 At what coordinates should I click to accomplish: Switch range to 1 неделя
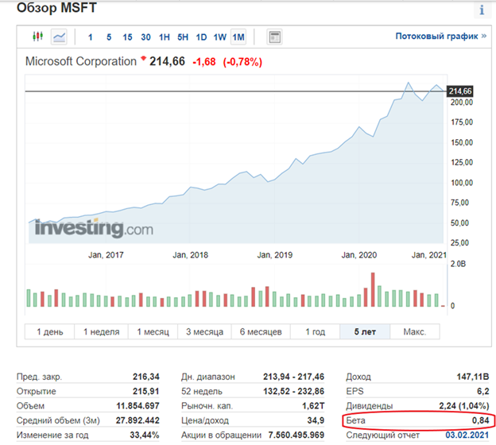101,332
